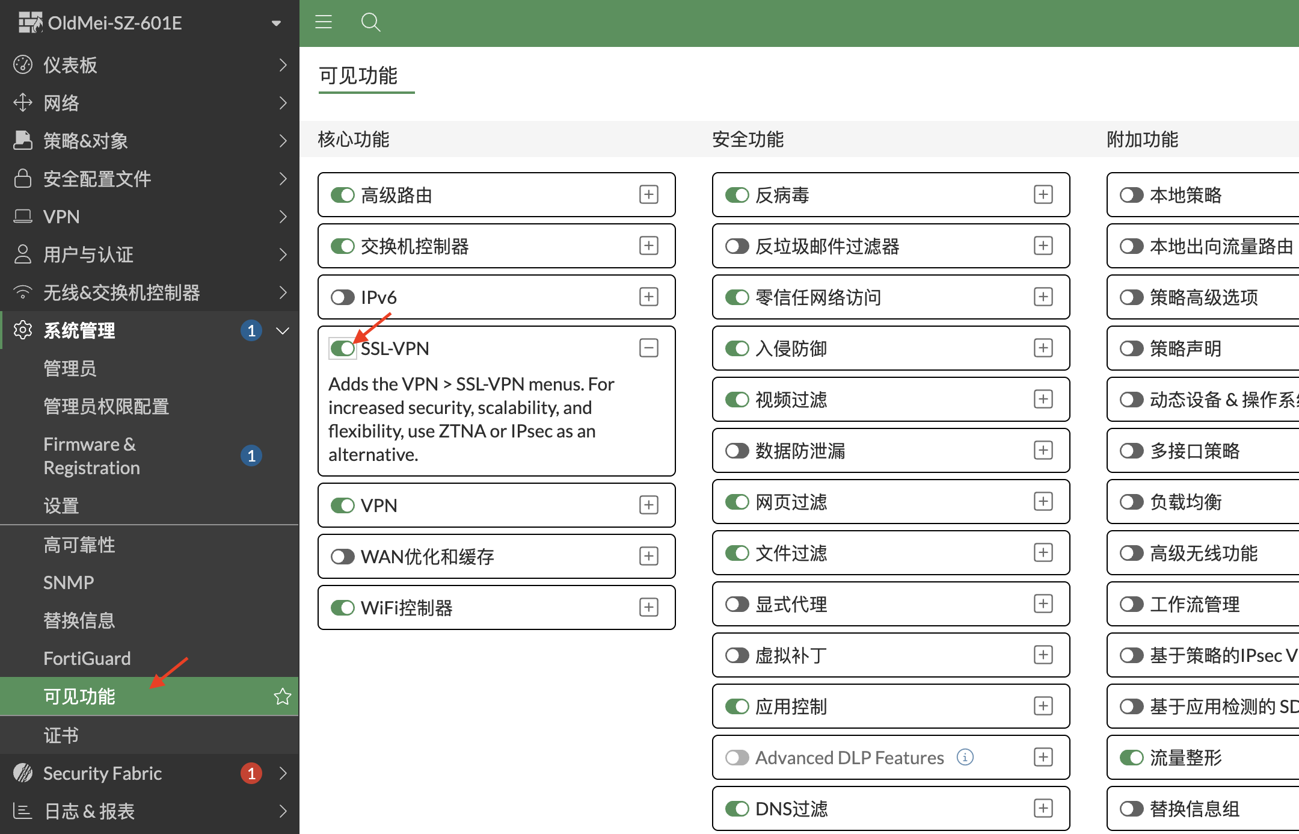Screen dimensions: 1299x834
Task: Click the 负载均衡 feature label
Action: click(1186, 502)
